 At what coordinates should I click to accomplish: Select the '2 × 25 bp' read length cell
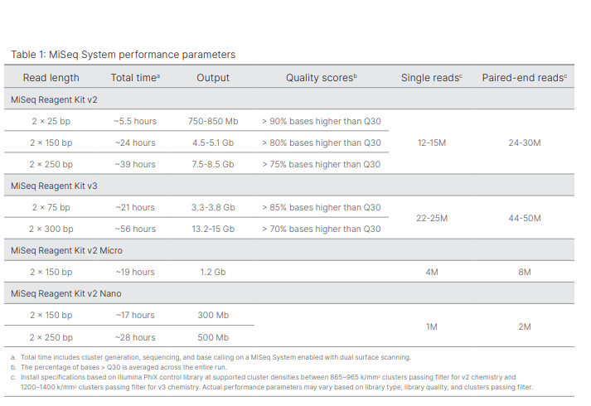pyautogui.click(x=51, y=121)
